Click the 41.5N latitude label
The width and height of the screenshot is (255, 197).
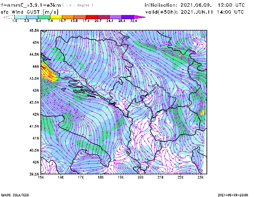(x=34, y=126)
